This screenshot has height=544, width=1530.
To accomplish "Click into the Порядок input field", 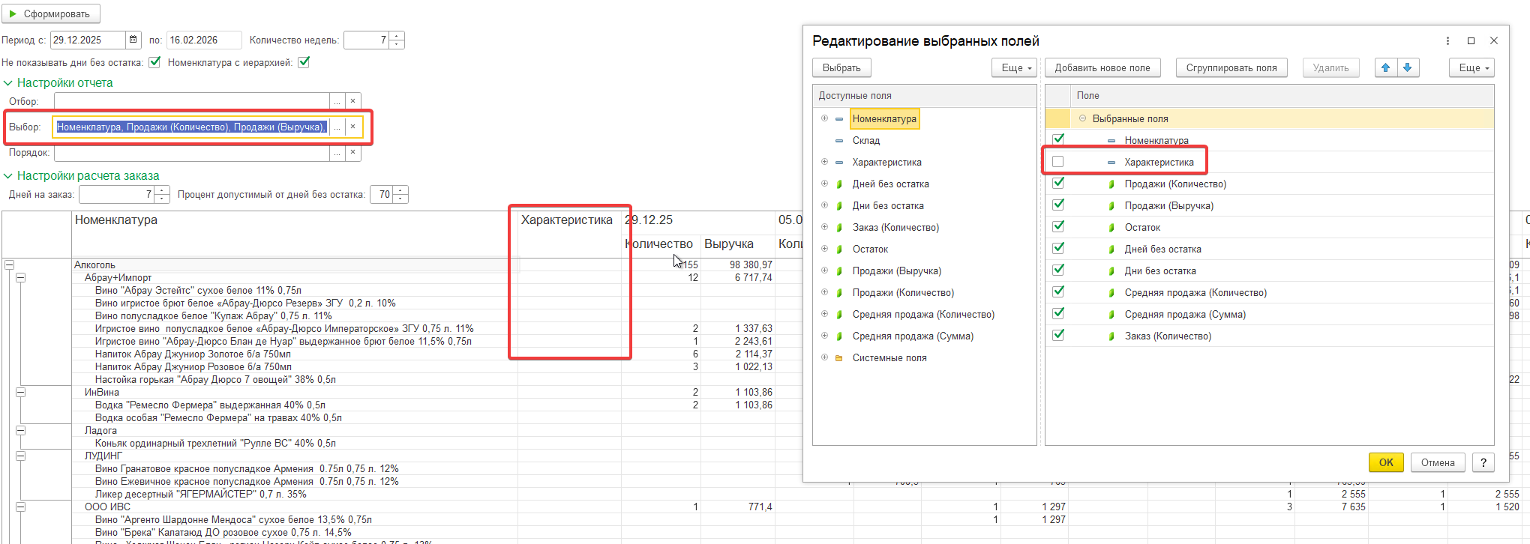I will tap(192, 153).
